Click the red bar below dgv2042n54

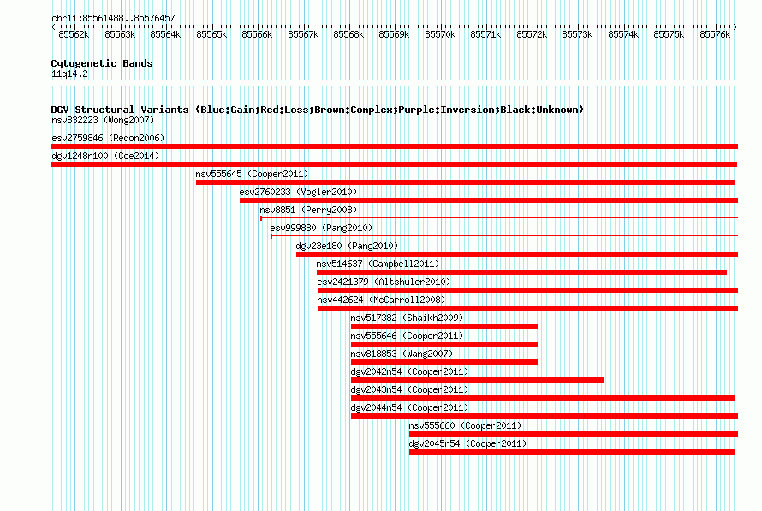point(478,380)
